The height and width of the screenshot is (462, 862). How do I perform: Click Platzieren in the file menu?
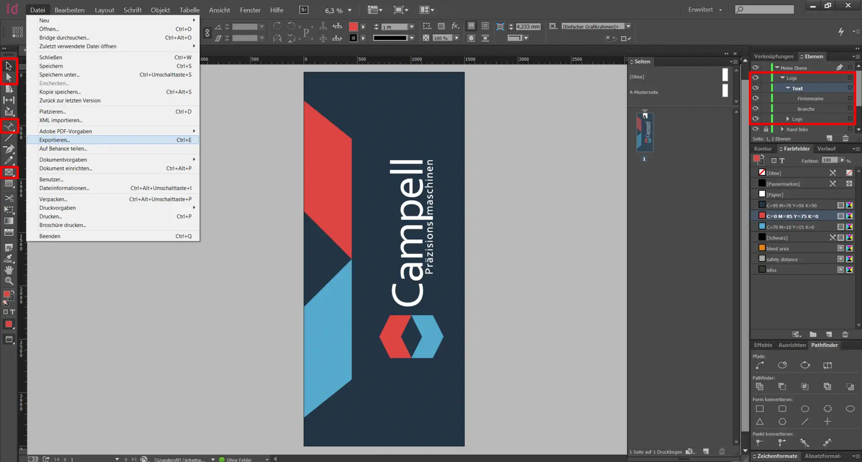click(52, 112)
